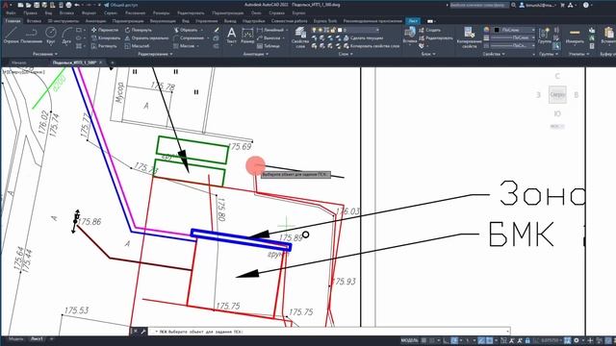Click the Linear (Линейный) dimension button
The height and width of the screenshot is (346, 616).
coord(270,30)
